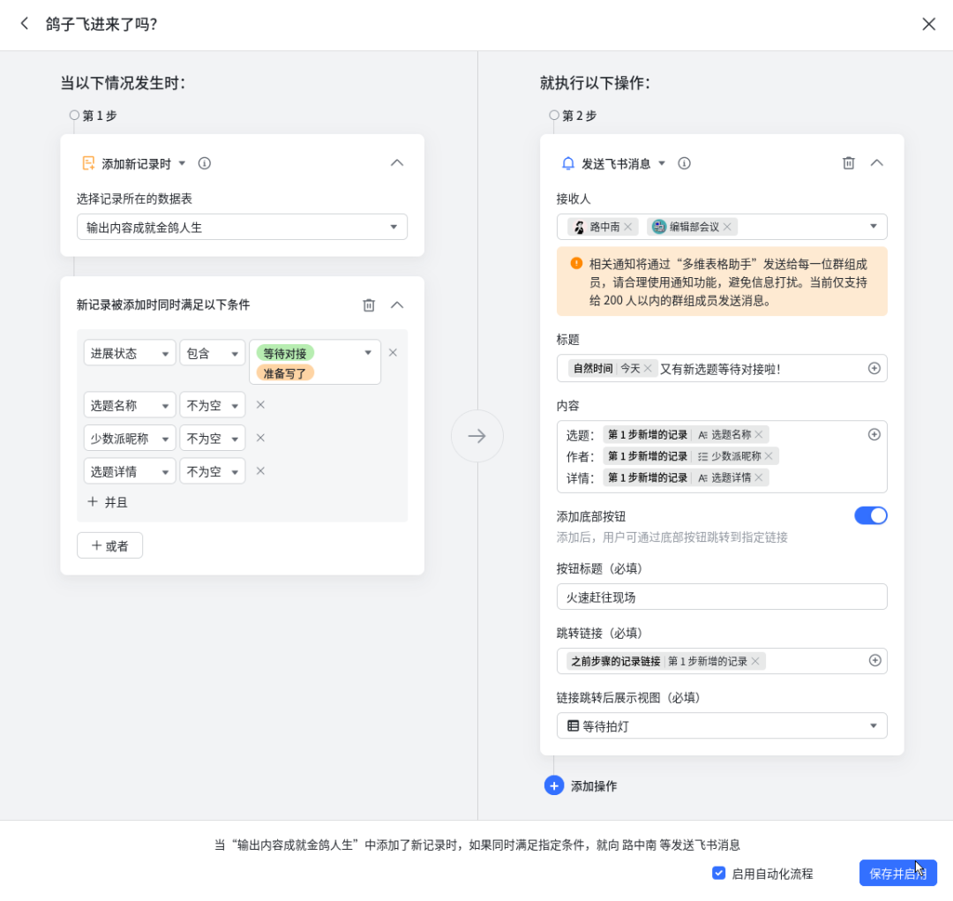Open 不为空 operator for 少数派昵称

212,439
